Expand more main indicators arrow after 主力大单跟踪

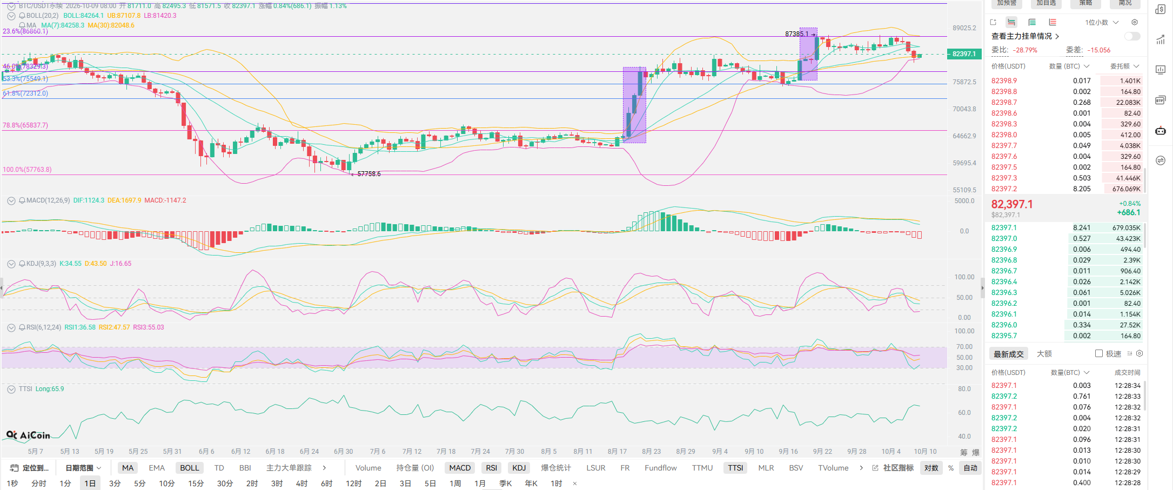pos(324,468)
